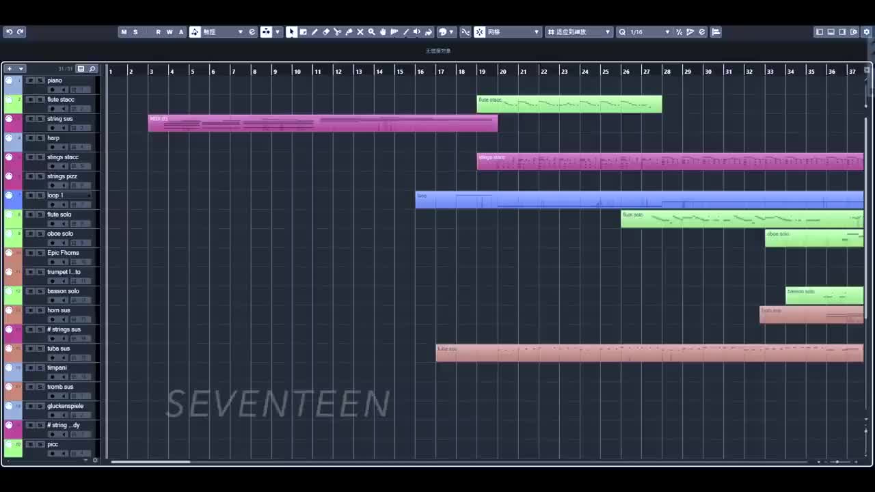Select the pink string sus MIDI clip

tap(323, 123)
